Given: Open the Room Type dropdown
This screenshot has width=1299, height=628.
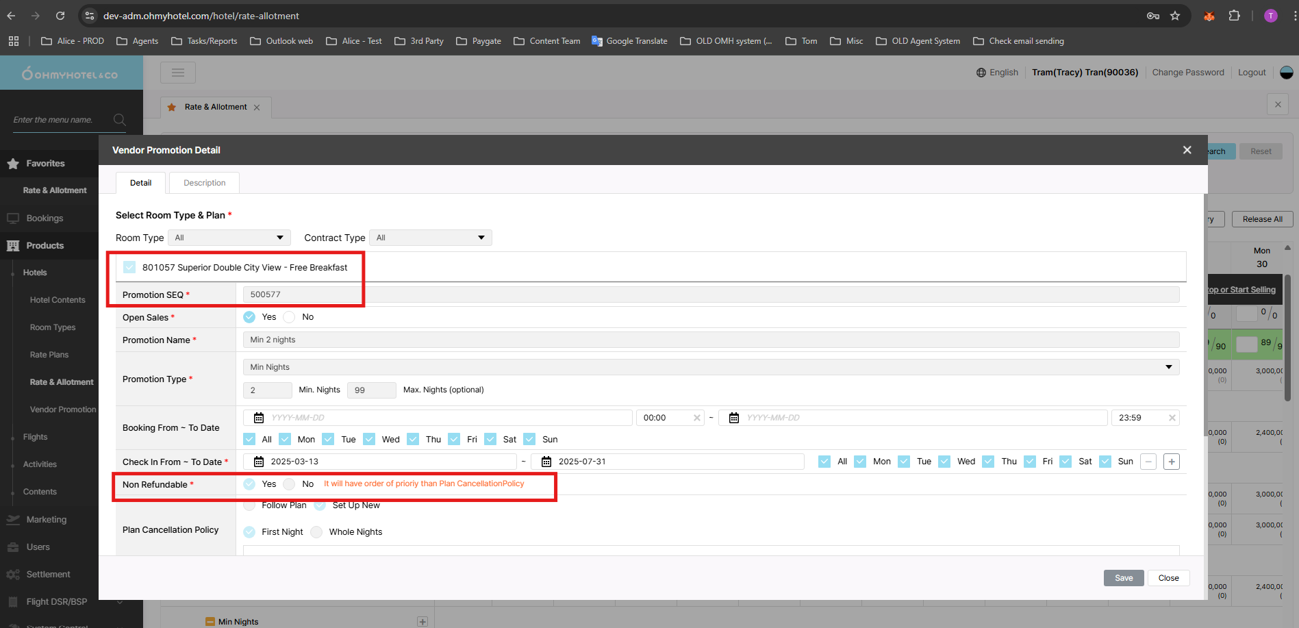Looking at the screenshot, I should (x=229, y=238).
